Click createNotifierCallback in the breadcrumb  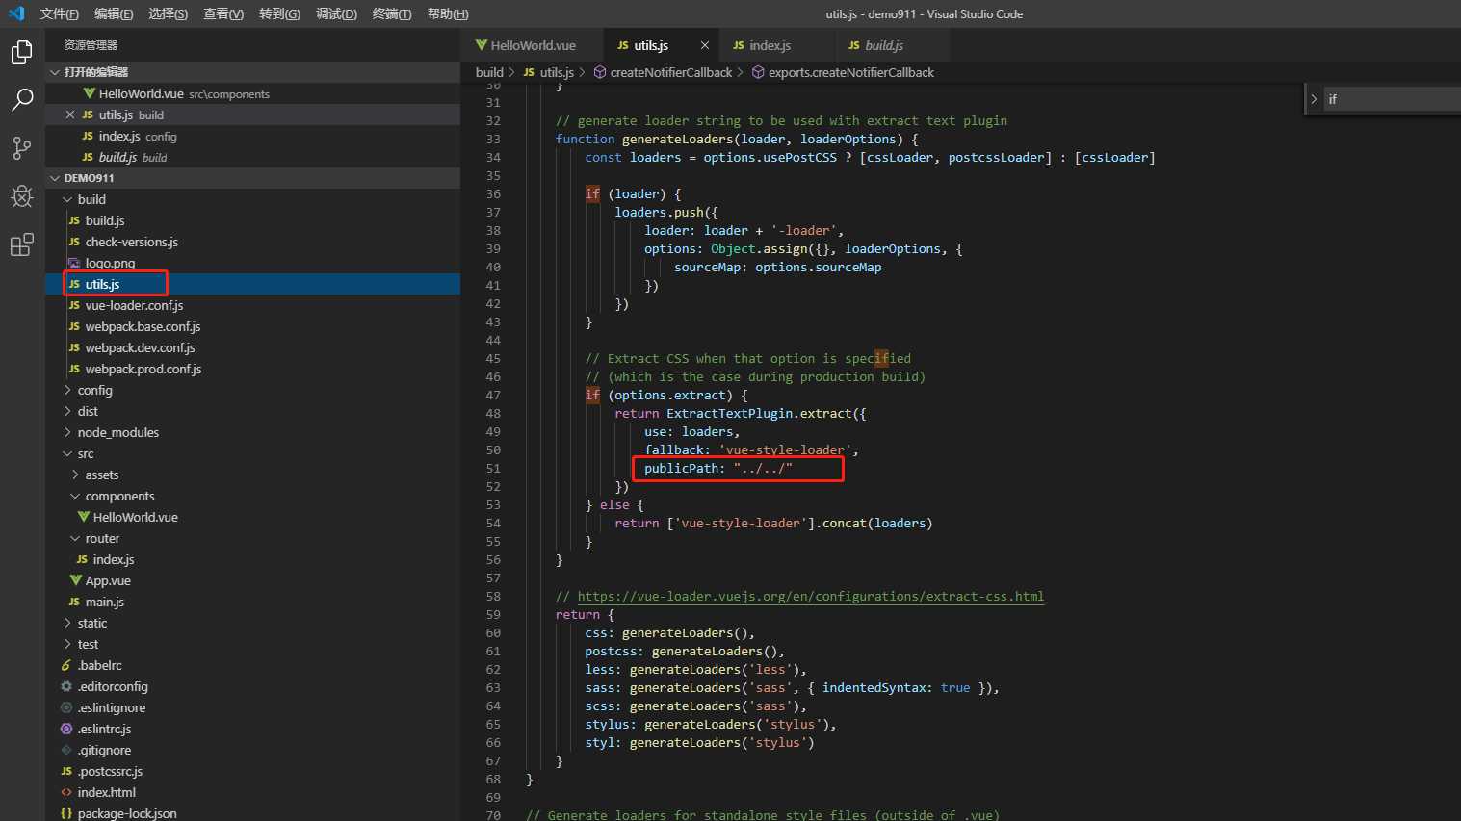[x=670, y=72]
